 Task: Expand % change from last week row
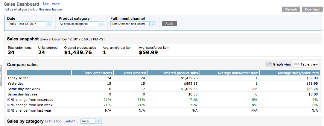[x=9, y=105]
